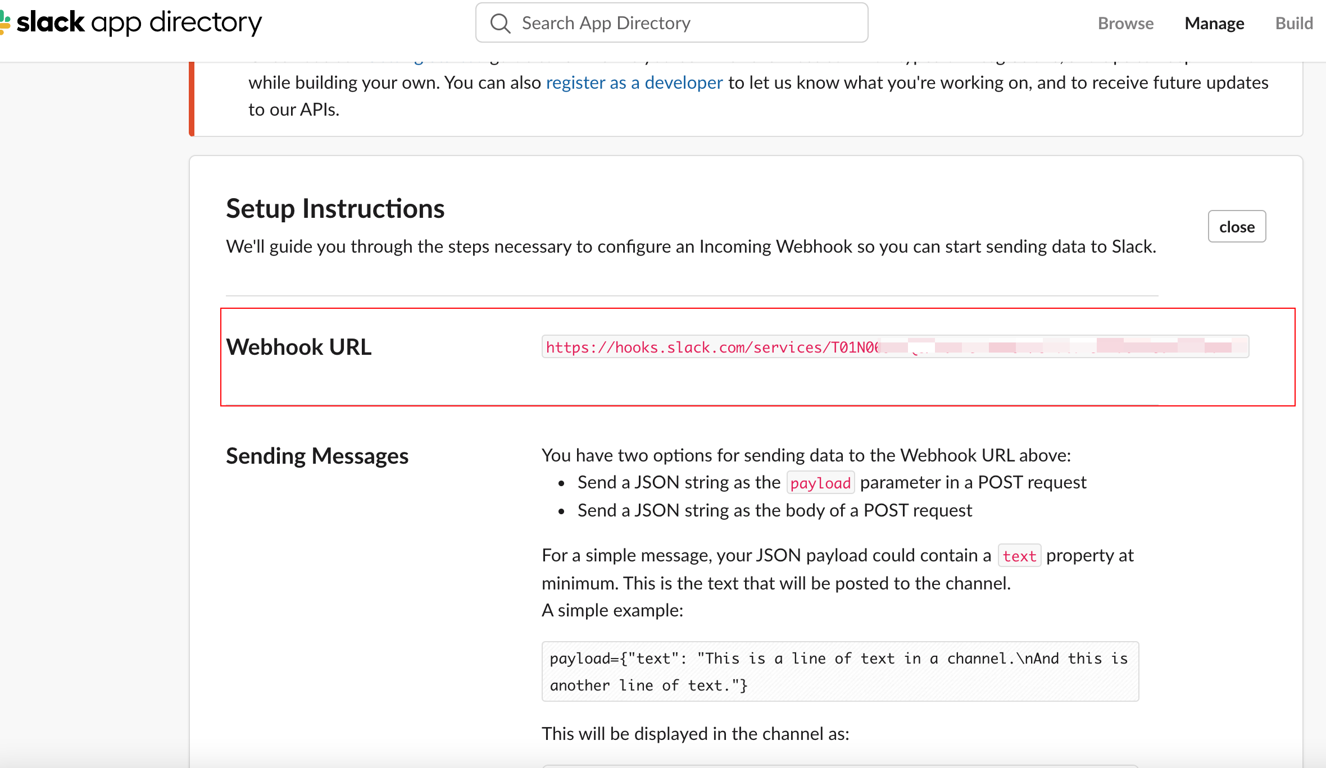Follow the register as a developer link
The width and height of the screenshot is (1326, 768).
click(x=634, y=83)
